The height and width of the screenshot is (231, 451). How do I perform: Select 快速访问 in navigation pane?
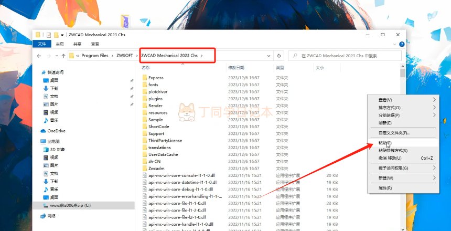[x=56, y=72]
